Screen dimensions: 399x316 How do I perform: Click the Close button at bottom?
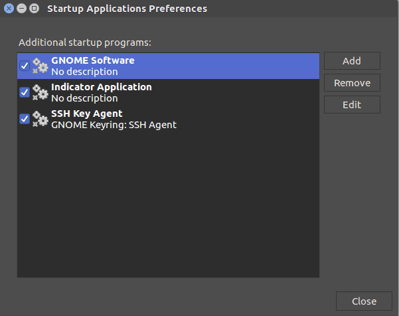[364, 301]
